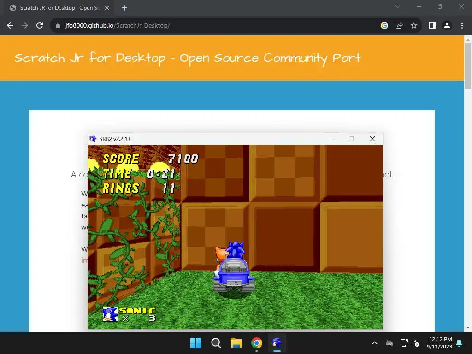
Task: Open a new Chrome tab
Action: (x=124, y=8)
